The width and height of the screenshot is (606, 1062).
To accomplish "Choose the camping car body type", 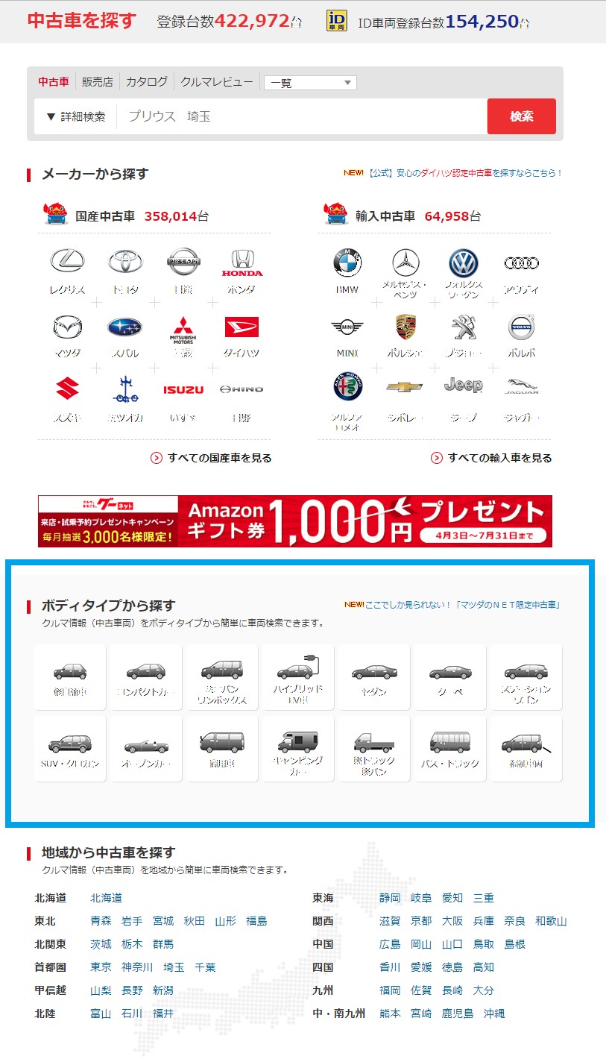I will pos(297,749).
